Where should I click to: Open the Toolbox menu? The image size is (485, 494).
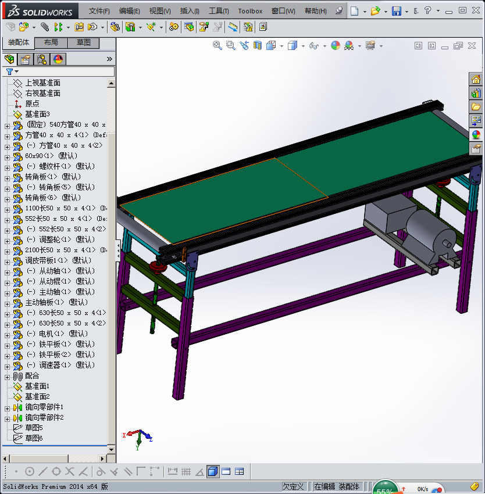tap(250, 11)
